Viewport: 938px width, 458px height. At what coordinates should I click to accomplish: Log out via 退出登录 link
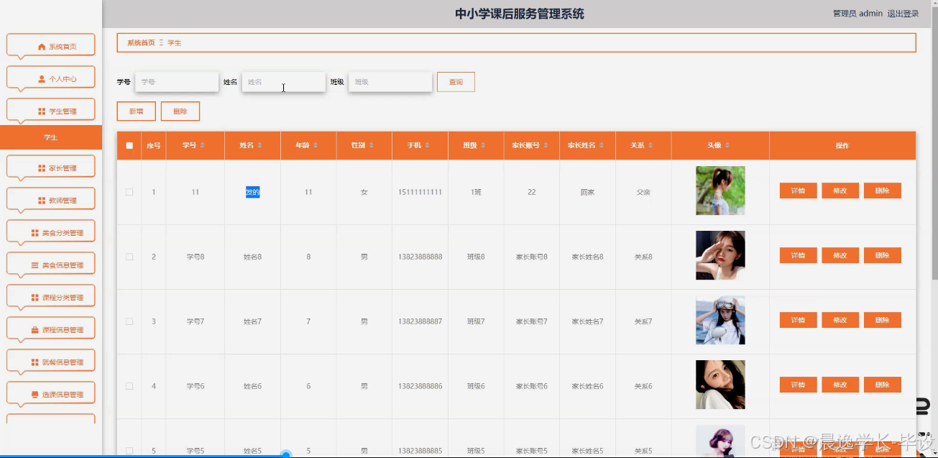pos(903,14)
